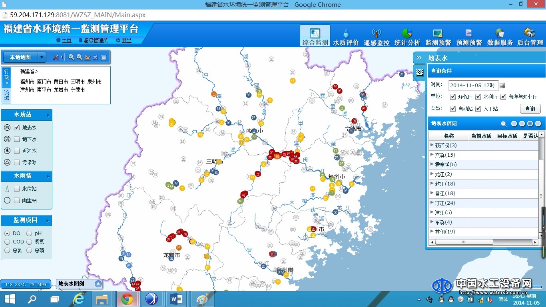This screenshot has height=307, width=546.
Task: Open the calendar date picker icon
Action: click(x=502, y=85)
